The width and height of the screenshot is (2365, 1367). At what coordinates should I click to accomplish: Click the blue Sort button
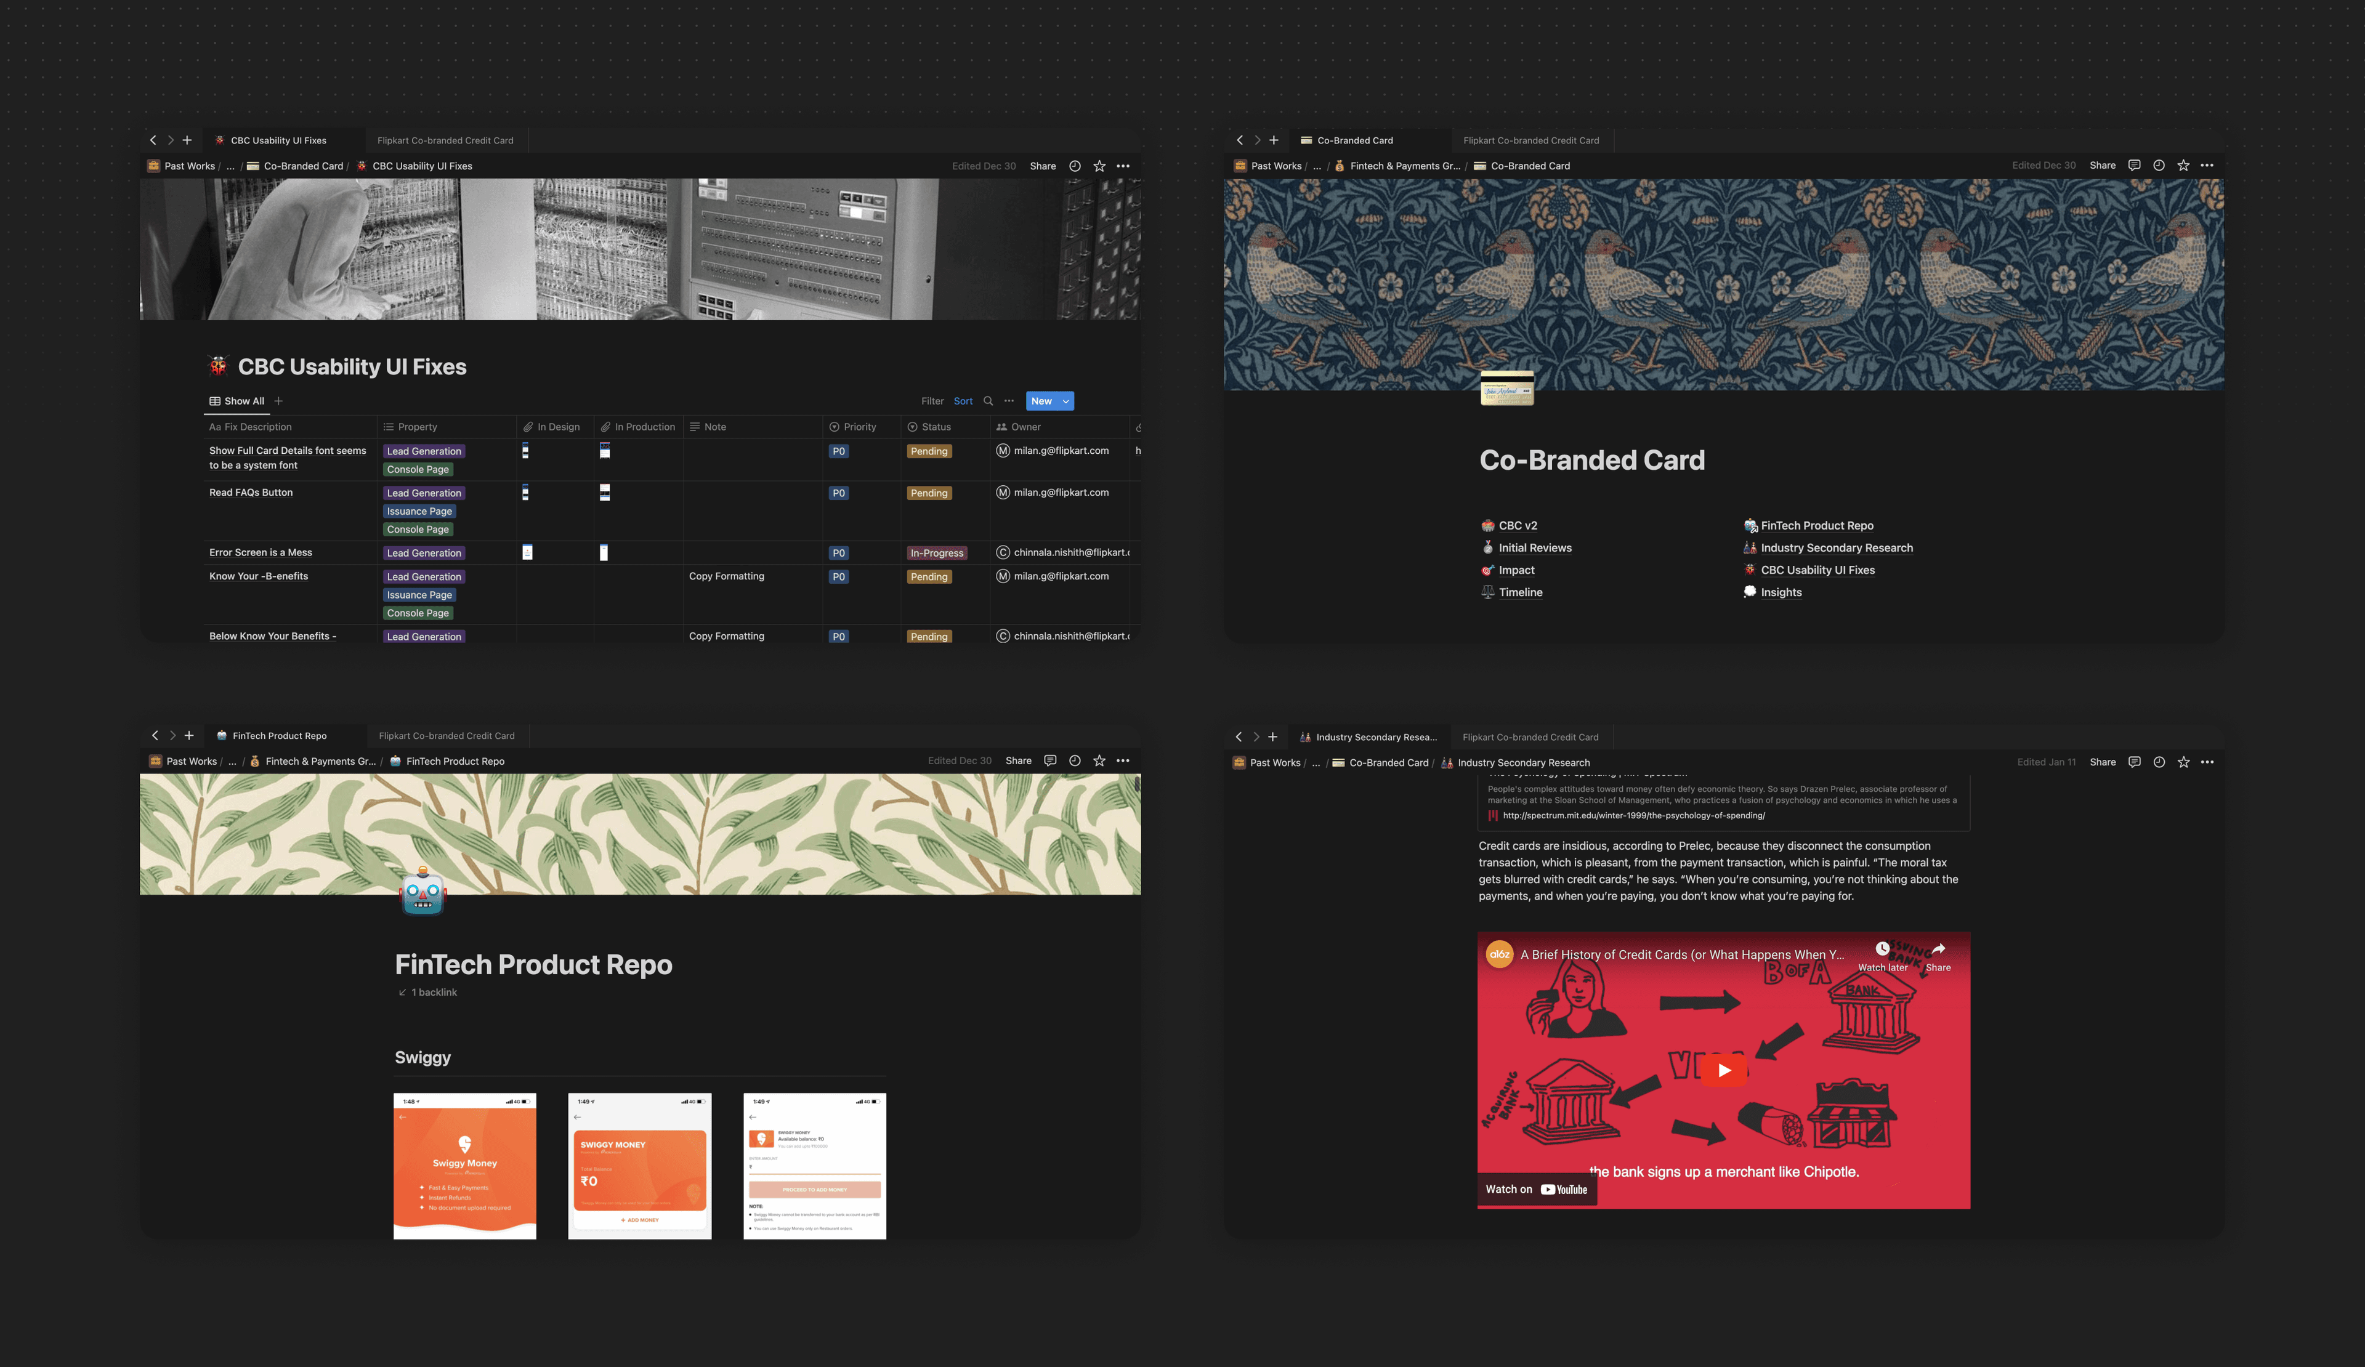pos(963,401)
